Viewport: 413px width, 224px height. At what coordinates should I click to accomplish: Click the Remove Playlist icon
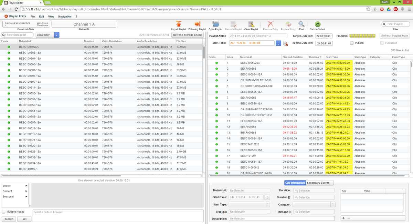coord(233,24)
